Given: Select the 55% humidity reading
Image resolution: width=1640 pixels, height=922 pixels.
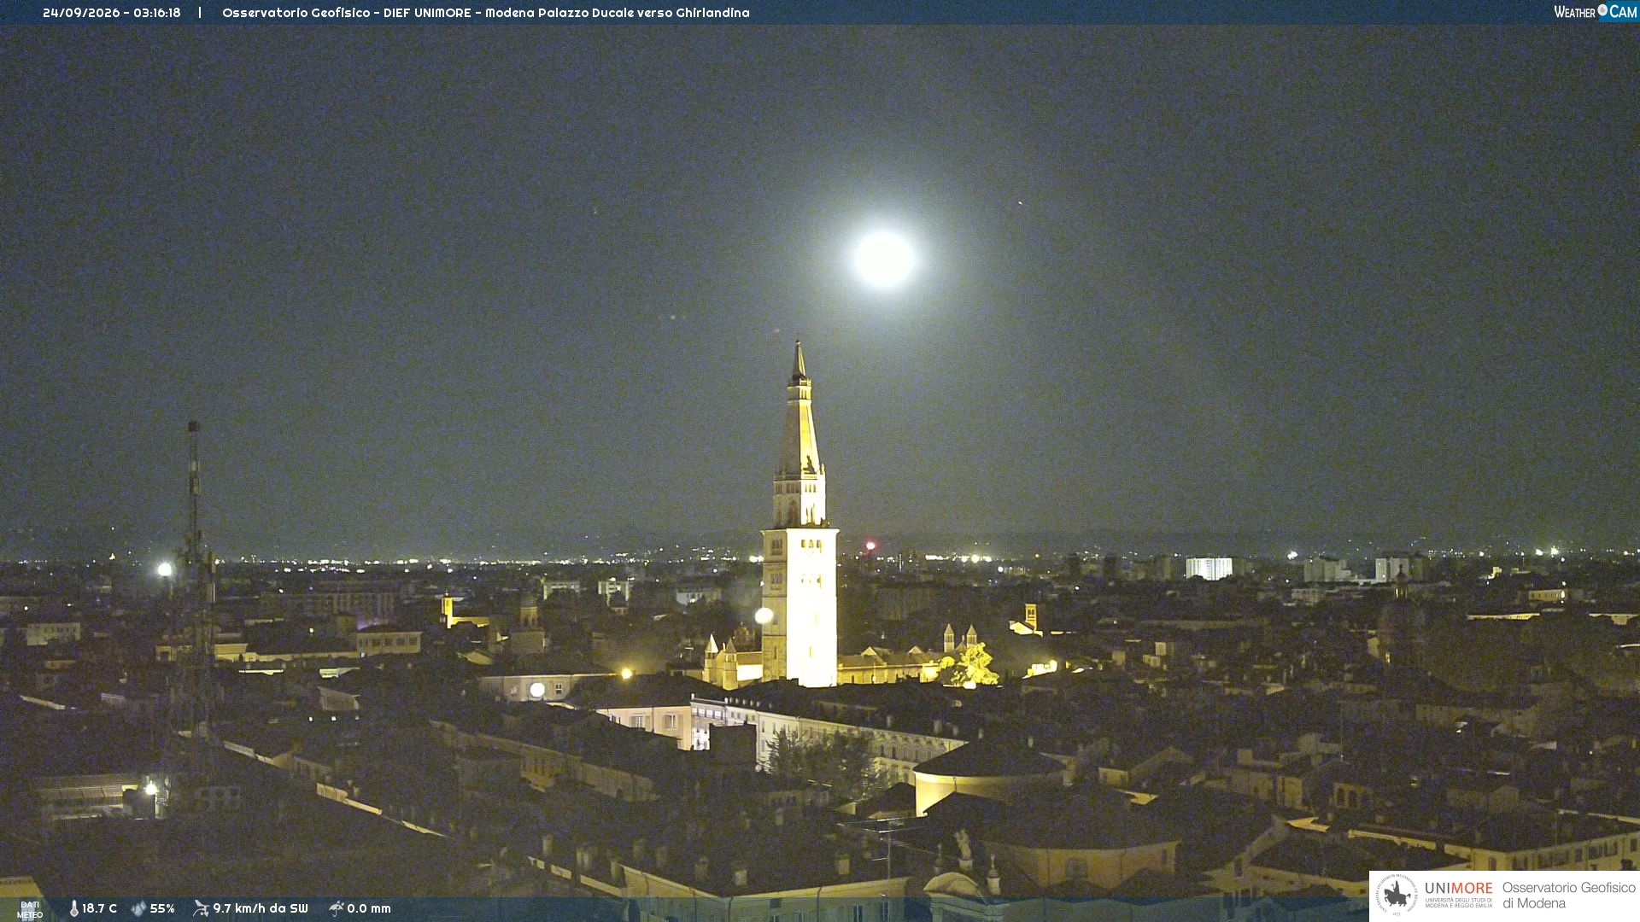Looking at the screenshot, I should pyautogui.click(x=162, y=908).
